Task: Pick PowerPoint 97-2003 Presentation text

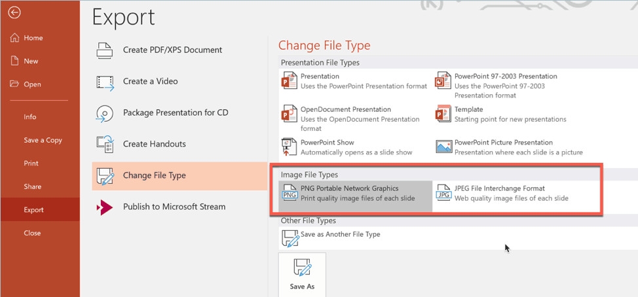Action: pyautogui.click(x=506, y=76)
